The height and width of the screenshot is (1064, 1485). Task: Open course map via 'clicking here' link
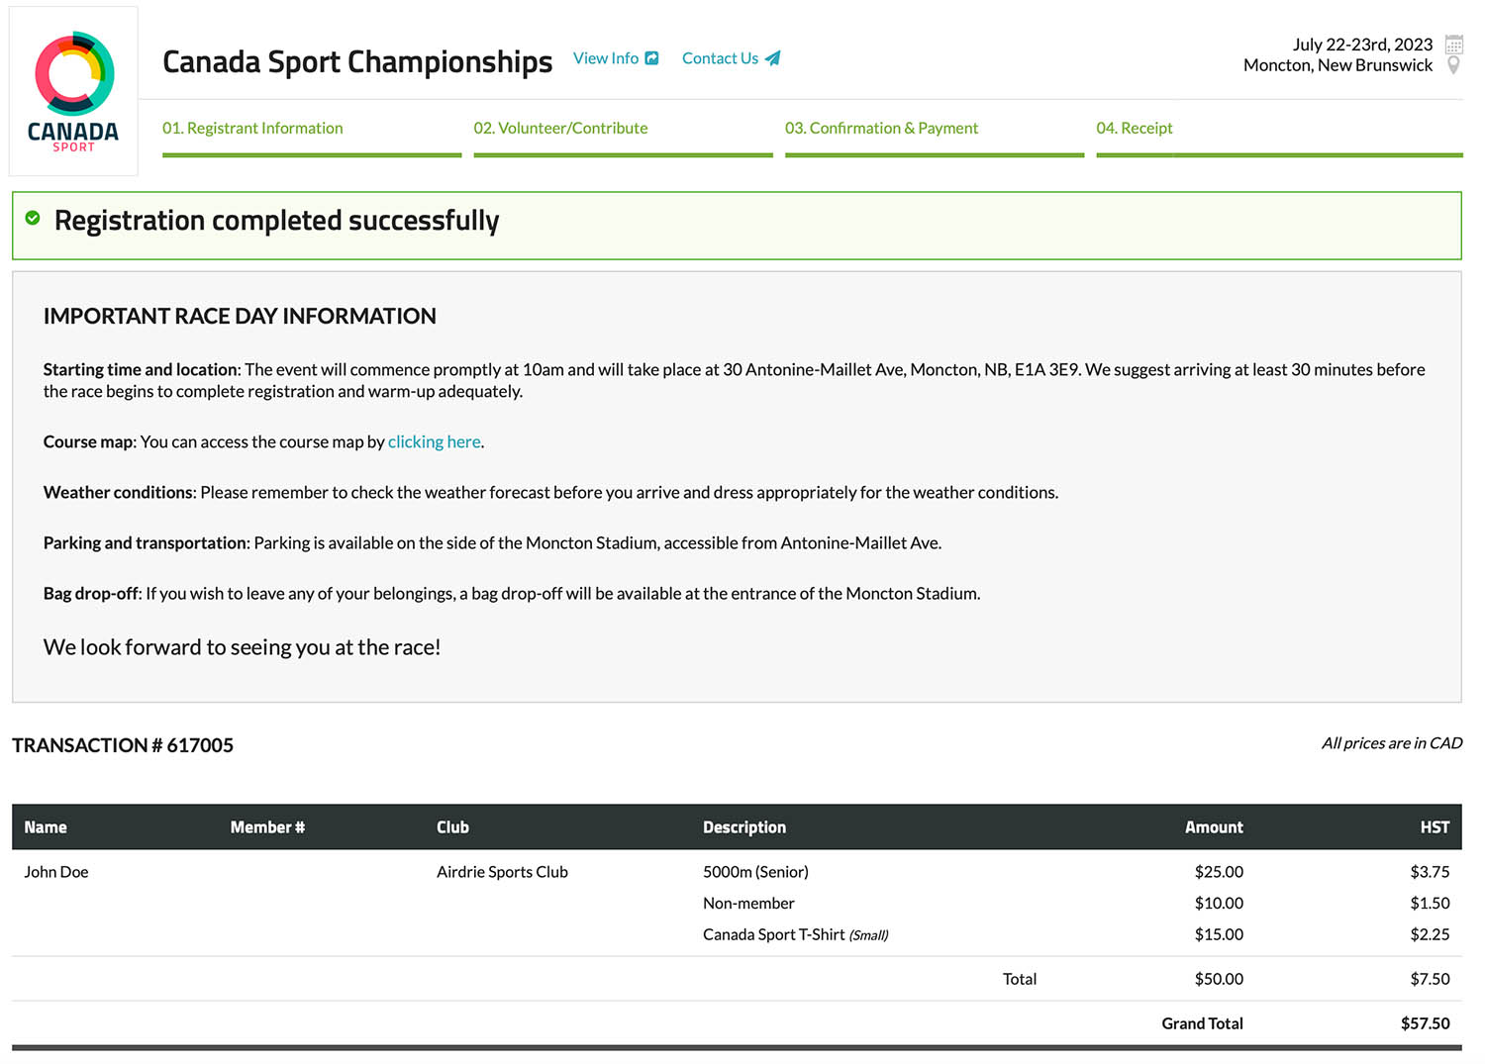pos(434,442)
